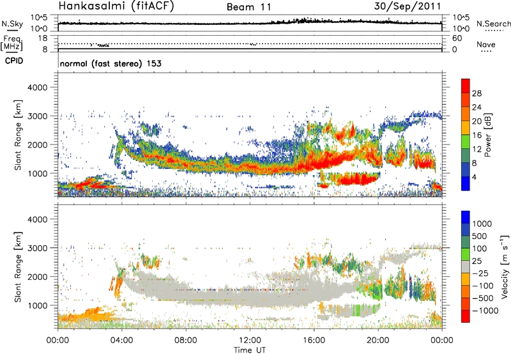Image resolution: width=511 pixels, height=354 pixels.
Task: Click the red bottom of velocity colorbar
Action: [x=466, y=316]
